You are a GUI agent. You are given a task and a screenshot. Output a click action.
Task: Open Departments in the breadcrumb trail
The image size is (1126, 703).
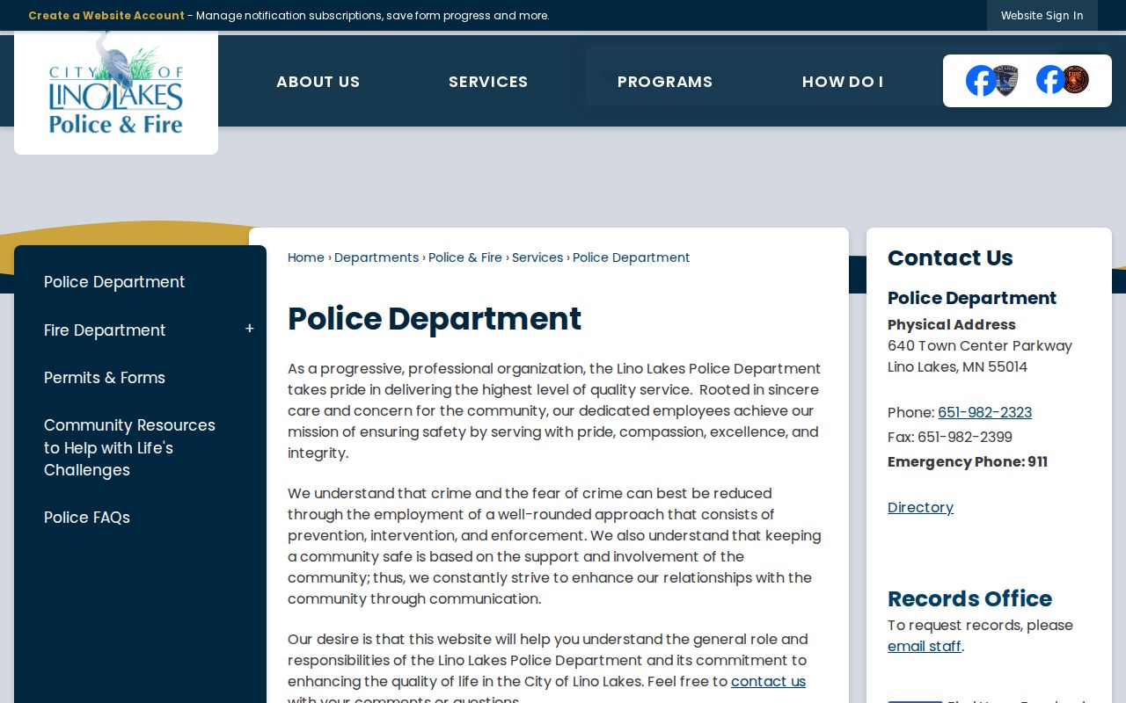pyautogui.click(x=377, y=257)
